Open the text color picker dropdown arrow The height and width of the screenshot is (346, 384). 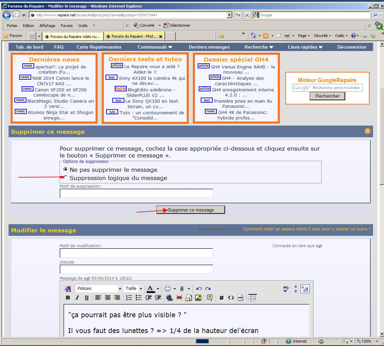pyautogui.click(x=158, y=289)
